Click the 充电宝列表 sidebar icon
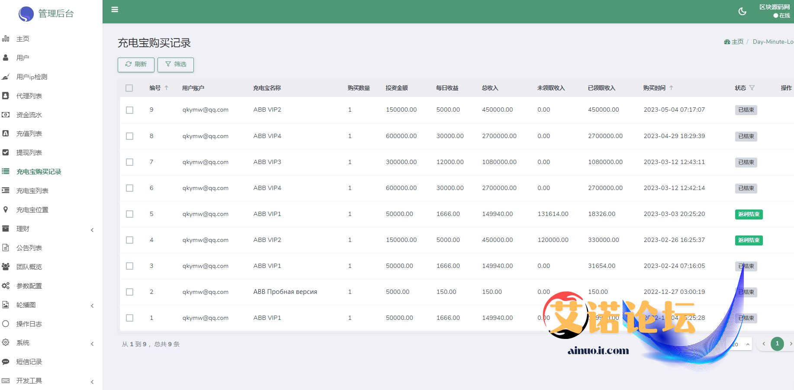794x390 pixels. pyautogui.click(x=6, y=190)
